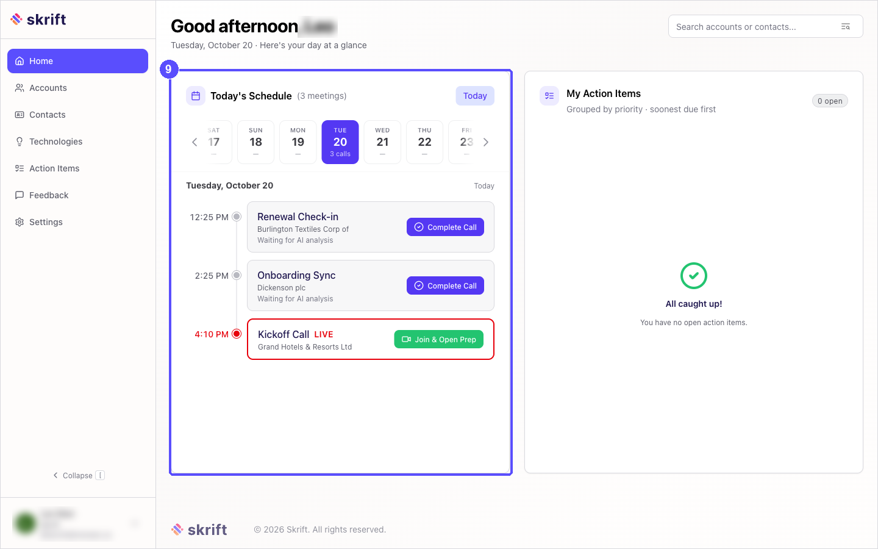Open Action Items in the sidebar
This screenshot has height=549, width=878.
[77, 168]
